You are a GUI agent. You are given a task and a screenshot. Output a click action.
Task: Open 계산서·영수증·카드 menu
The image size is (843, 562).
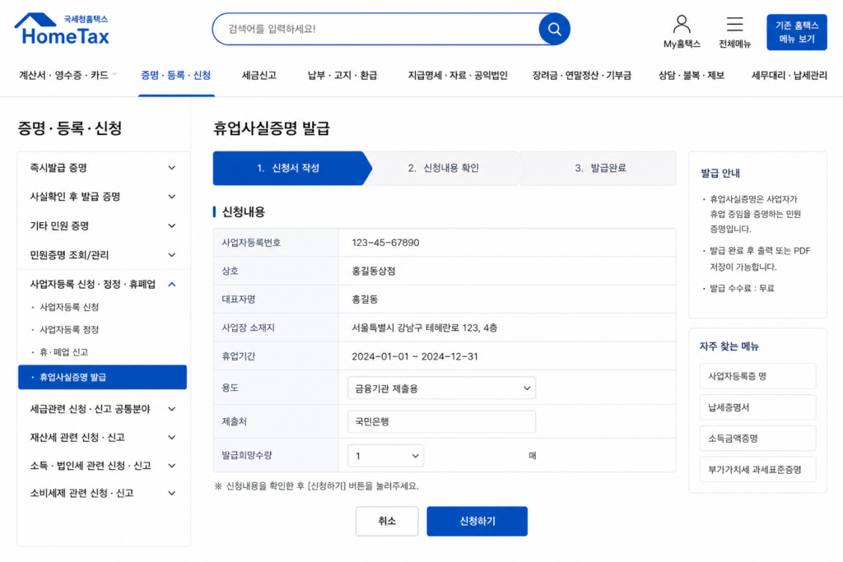(x=64, y=75)
